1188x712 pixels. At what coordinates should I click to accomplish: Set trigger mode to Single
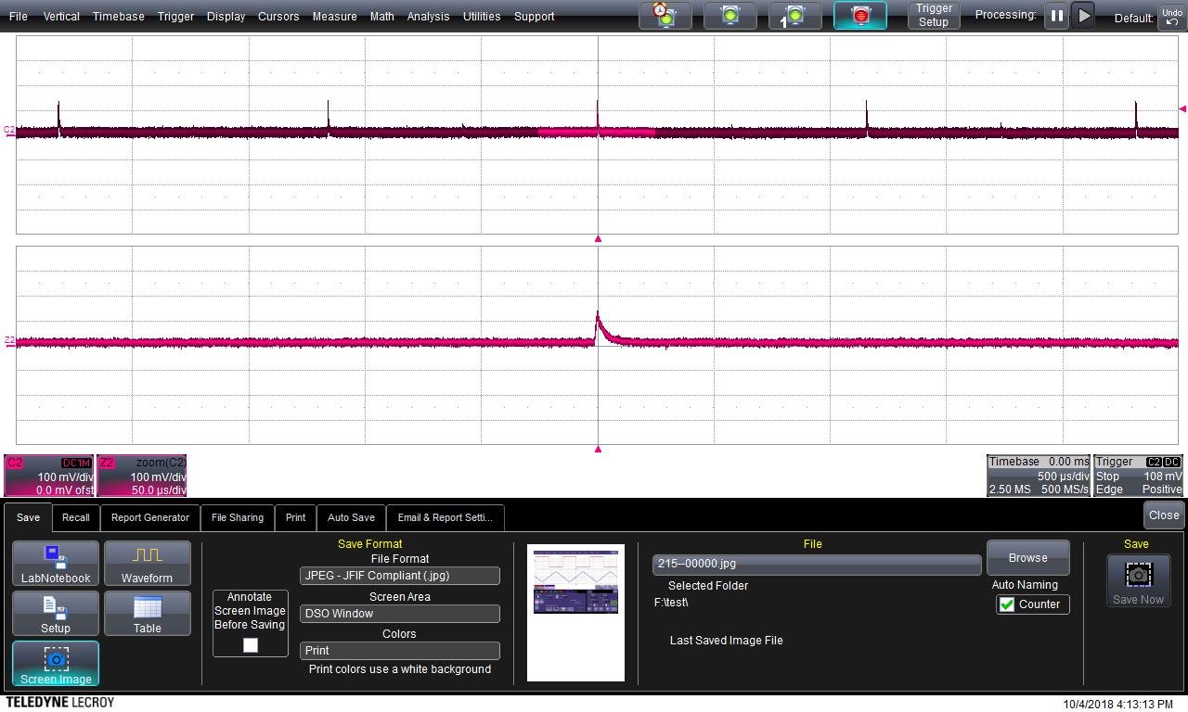coord(795,16)
